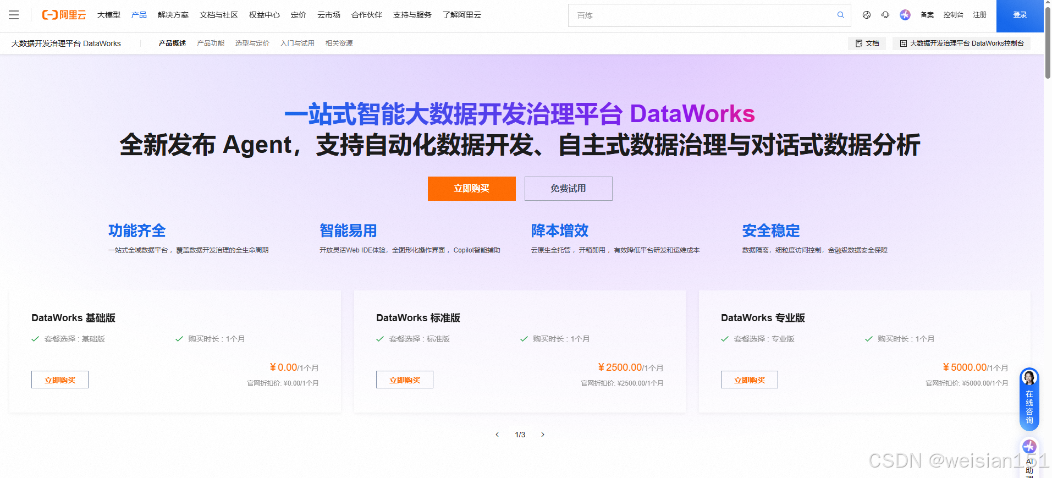Click the 降本增效 heading

[x=560, y=230]
